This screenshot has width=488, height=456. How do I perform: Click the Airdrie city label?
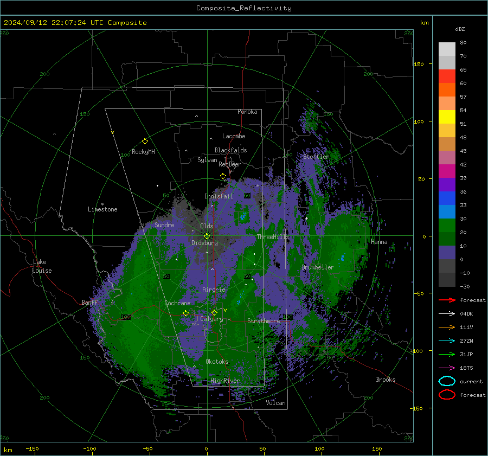[214, 290]
